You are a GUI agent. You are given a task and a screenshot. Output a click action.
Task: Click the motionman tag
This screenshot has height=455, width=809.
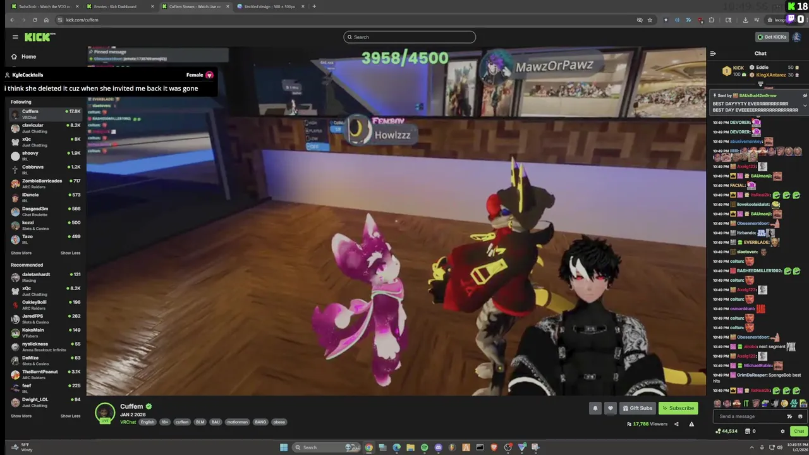[x=237, y=422]
